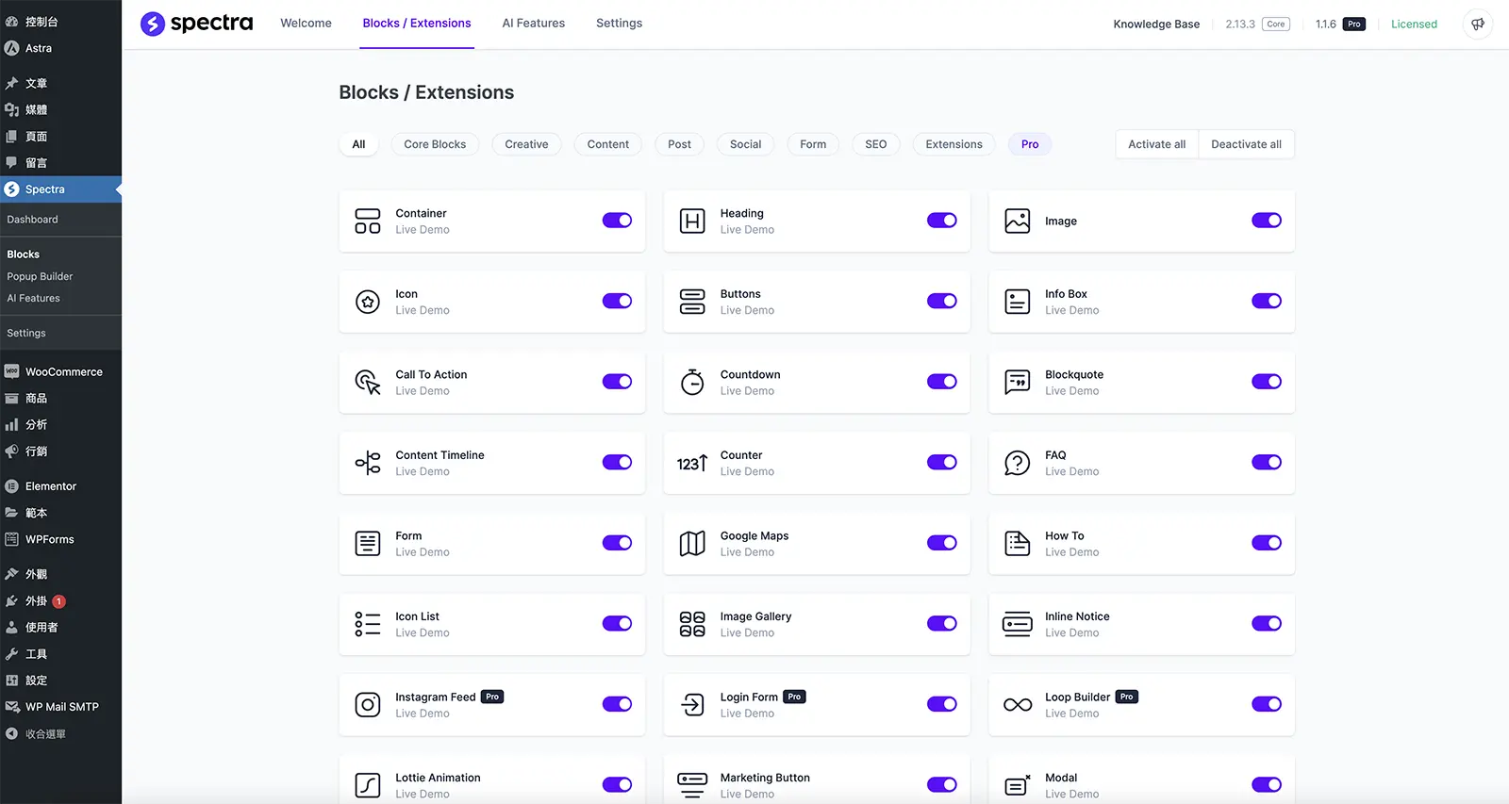Click the Counter 123 icon
This screenshot has width=1509, height=804.
tap(692, 463)
